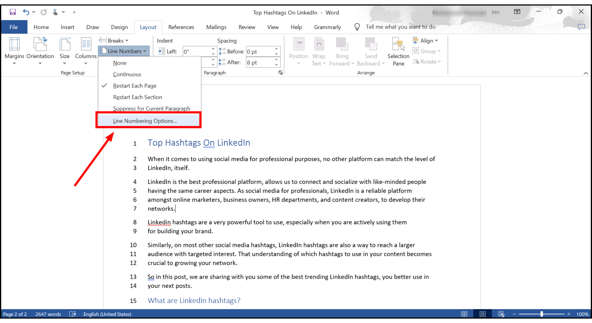Click Tell me what you want to do
Viewport: 592px width, 323px height.
click(x=401, y=27)
